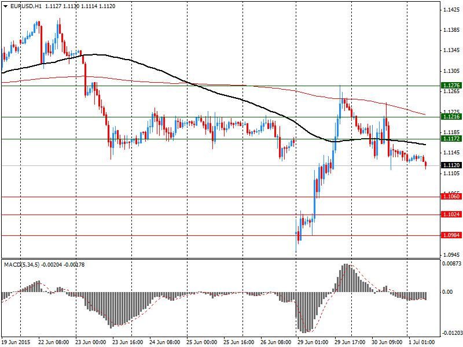
Task: Click the -0.01203 MACD scale value
Action: tap(451, 333)
